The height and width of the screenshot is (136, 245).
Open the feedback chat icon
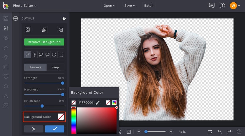pos(212,6)
